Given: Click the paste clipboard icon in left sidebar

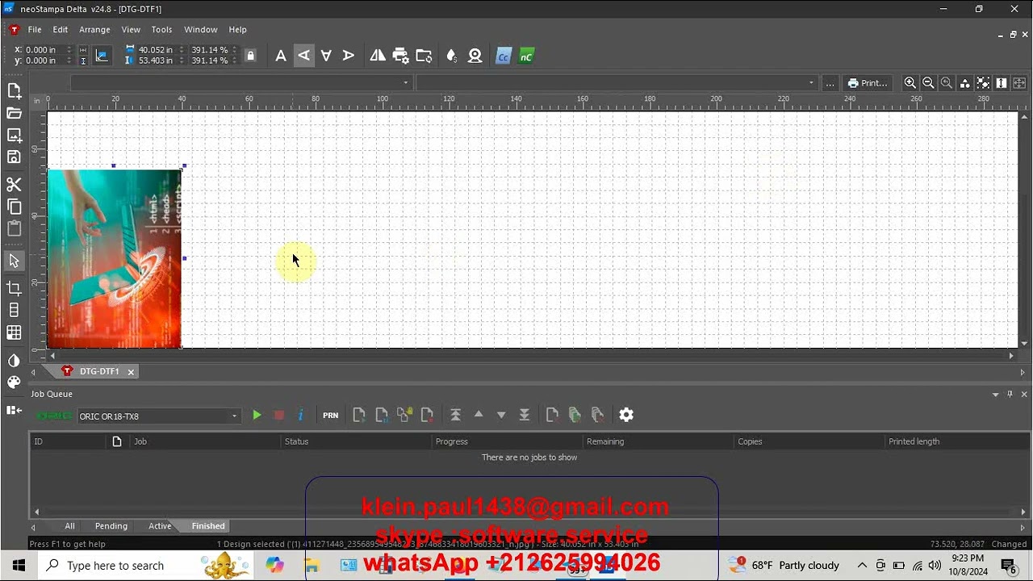Looking at the screenshot, I should pos(14,228).
